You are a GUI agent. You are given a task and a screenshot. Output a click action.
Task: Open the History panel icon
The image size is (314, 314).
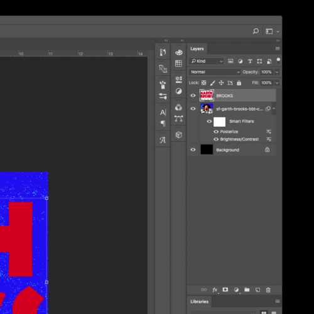[163, 52]
